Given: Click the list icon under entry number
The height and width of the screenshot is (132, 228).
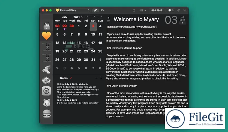Looking at the screenshot, I should [x=109, y=21].
